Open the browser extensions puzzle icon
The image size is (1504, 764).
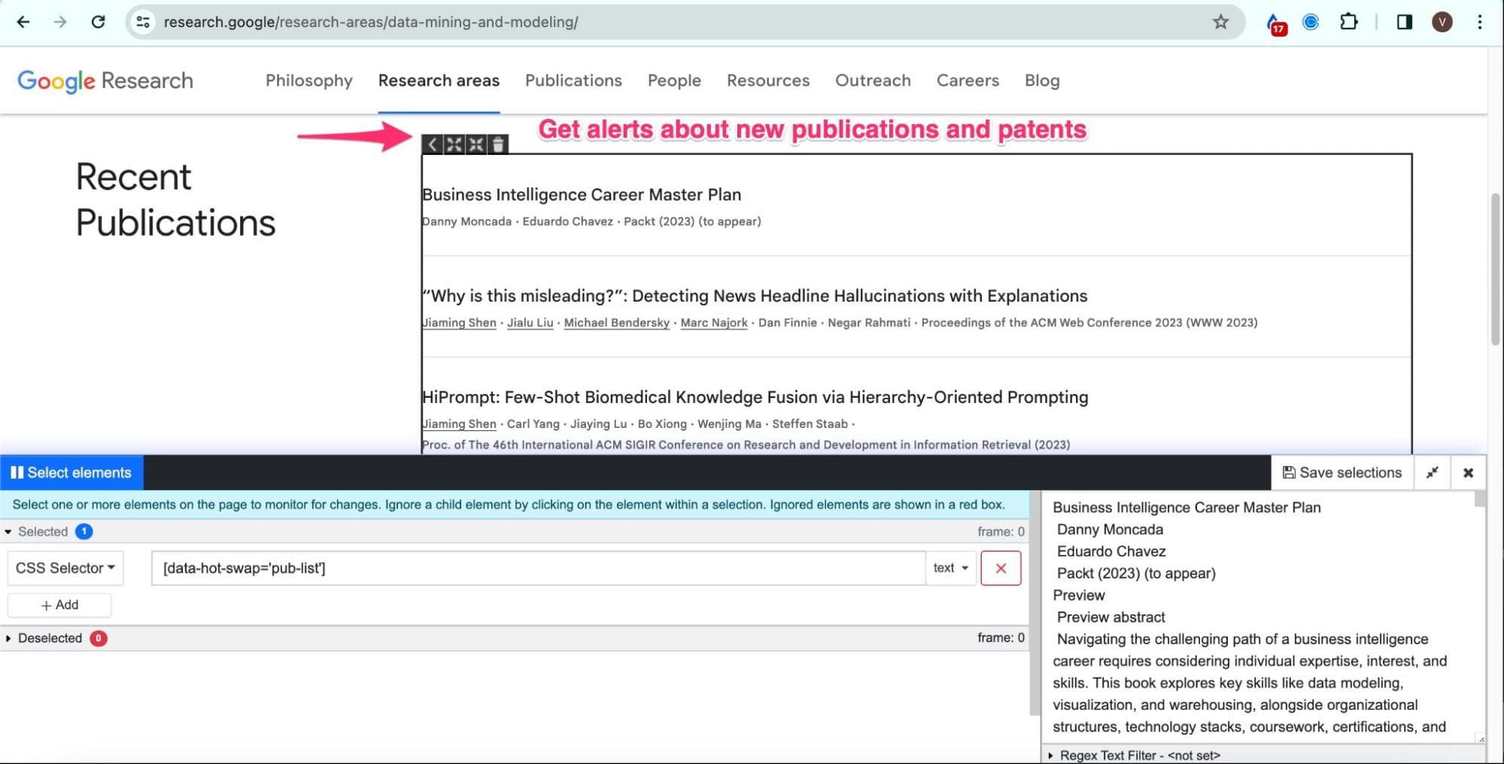coord(1348,22)
